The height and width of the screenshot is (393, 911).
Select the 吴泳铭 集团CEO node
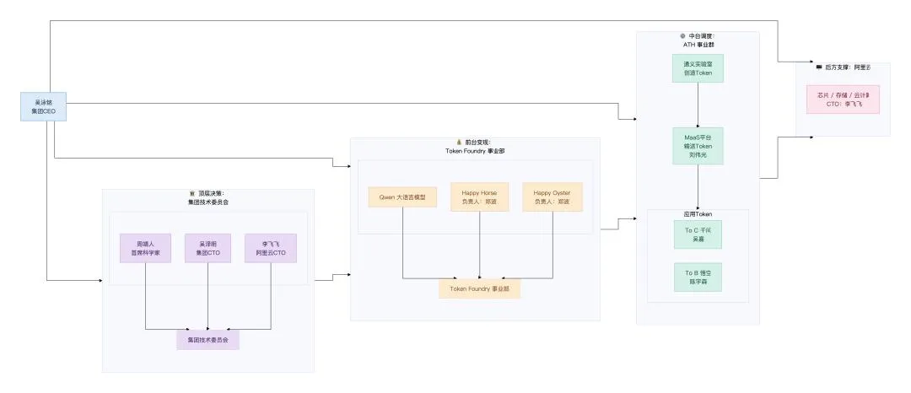pyautogui.click(x=44, y=107)
